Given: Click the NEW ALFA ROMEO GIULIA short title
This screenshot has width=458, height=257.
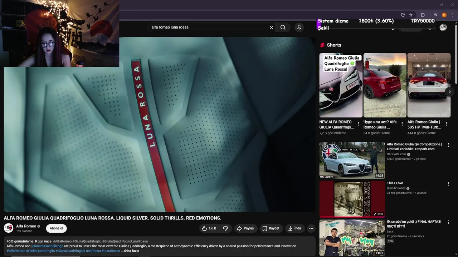Looking at the screenshot, I should (337, 125).
